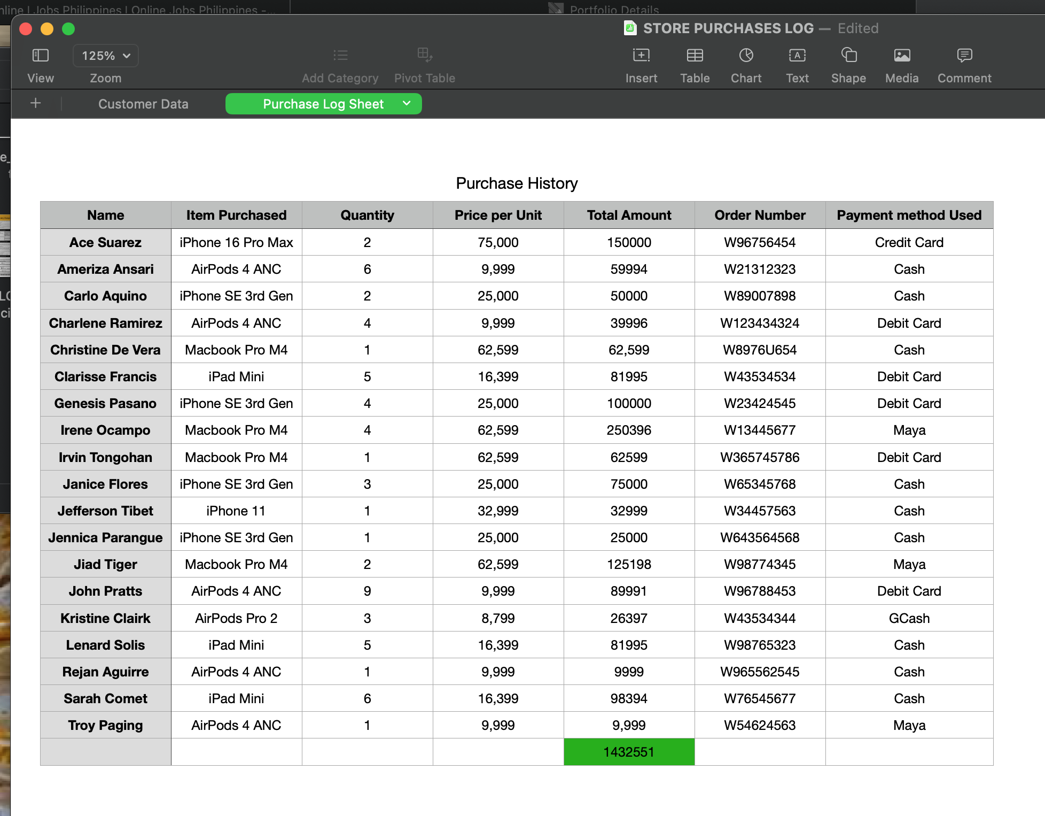Click the Numbers document icon in title bar

[x=630, y=28]
